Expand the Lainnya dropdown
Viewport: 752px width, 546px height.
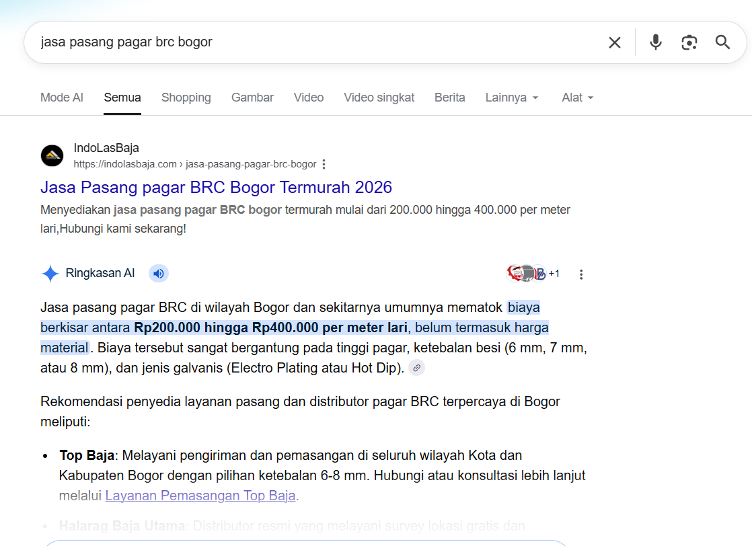512,97
